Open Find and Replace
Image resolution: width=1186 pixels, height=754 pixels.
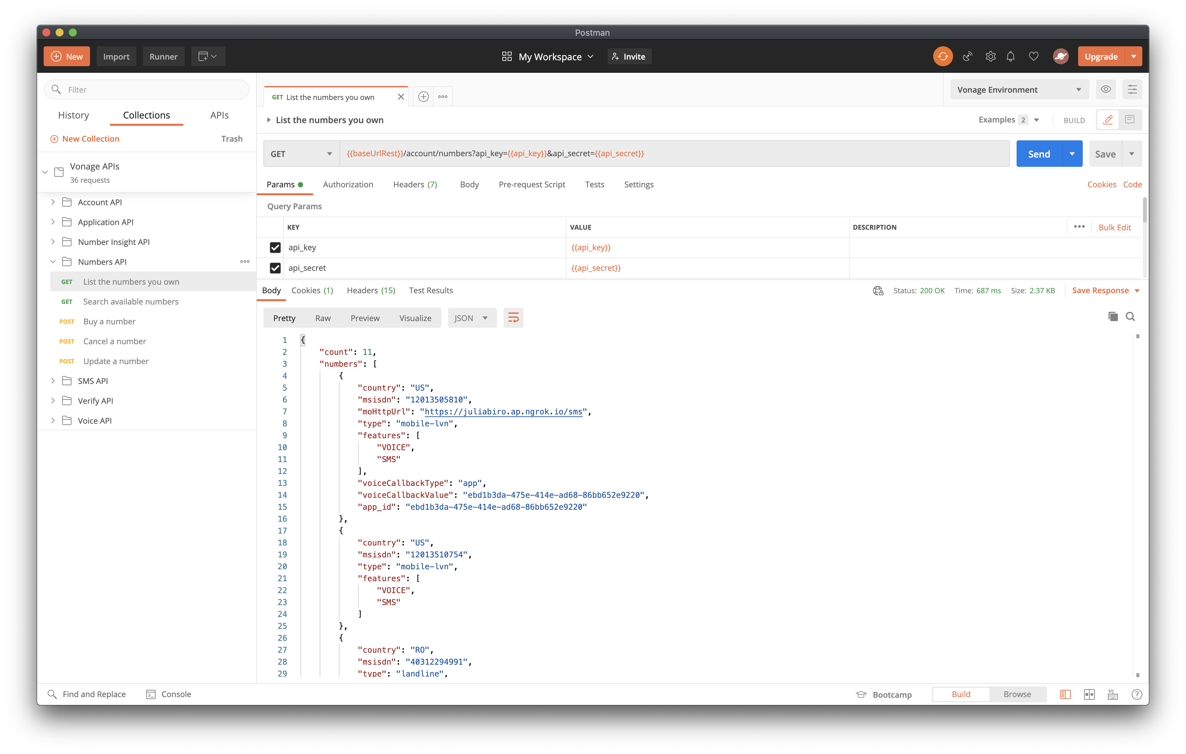tap(87, 694)
